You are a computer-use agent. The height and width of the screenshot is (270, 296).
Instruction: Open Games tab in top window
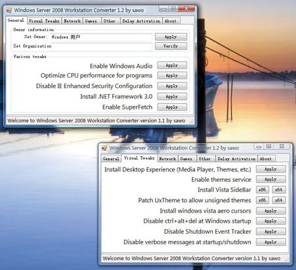click(91, 21)
